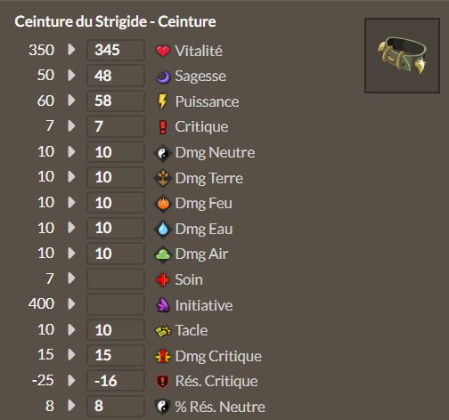Click the Vitalité heart icon

[163, 51]
